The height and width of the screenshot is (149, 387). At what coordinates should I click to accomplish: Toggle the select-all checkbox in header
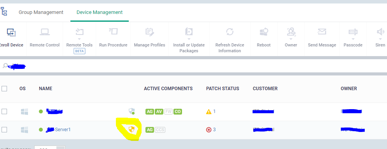tap(4, 89)
